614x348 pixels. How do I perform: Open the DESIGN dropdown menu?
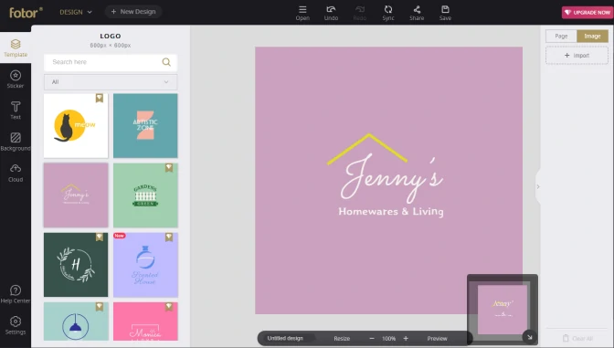pyautogui.click(x=76, y=12)
